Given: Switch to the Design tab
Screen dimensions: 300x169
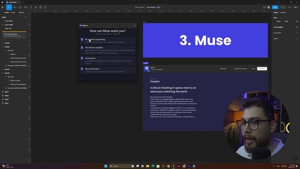Looking at the screenshot, I should [276, 13].
